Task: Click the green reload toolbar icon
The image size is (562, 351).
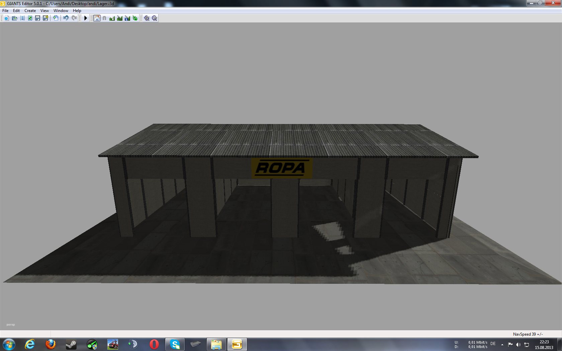Action: coord(30,18)
